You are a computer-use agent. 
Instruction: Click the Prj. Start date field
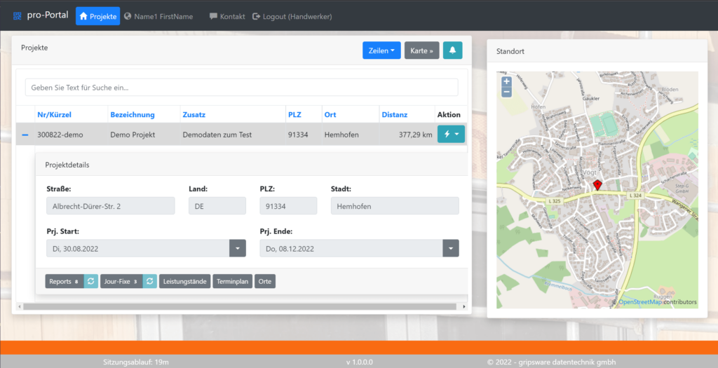click(x=138, y=249)
